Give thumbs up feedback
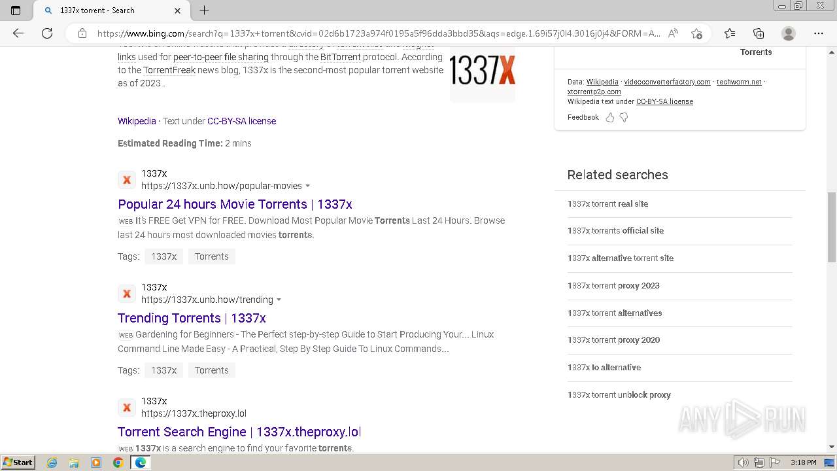The height and width of the screenshot is (471, 837). click(610, 117)
